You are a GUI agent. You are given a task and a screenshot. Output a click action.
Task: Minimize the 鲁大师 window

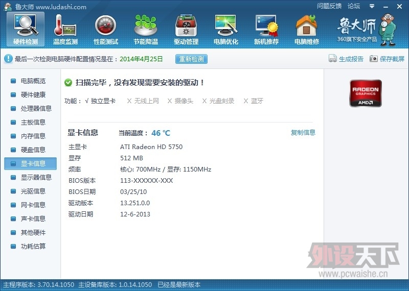coord(386,7)
